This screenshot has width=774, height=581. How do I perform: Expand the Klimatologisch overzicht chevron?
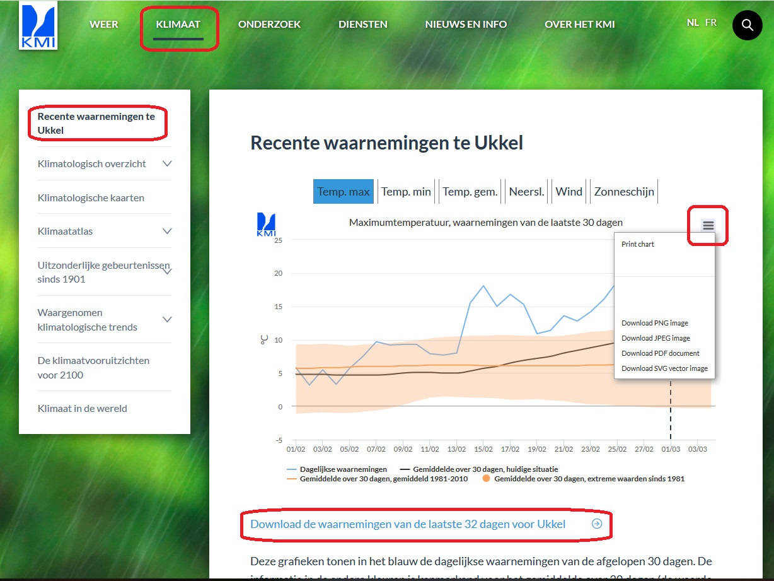[x=167, y=164]
